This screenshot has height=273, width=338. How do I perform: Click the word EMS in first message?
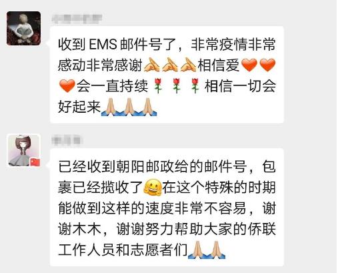pyautogui.click(x=103, y=44)
